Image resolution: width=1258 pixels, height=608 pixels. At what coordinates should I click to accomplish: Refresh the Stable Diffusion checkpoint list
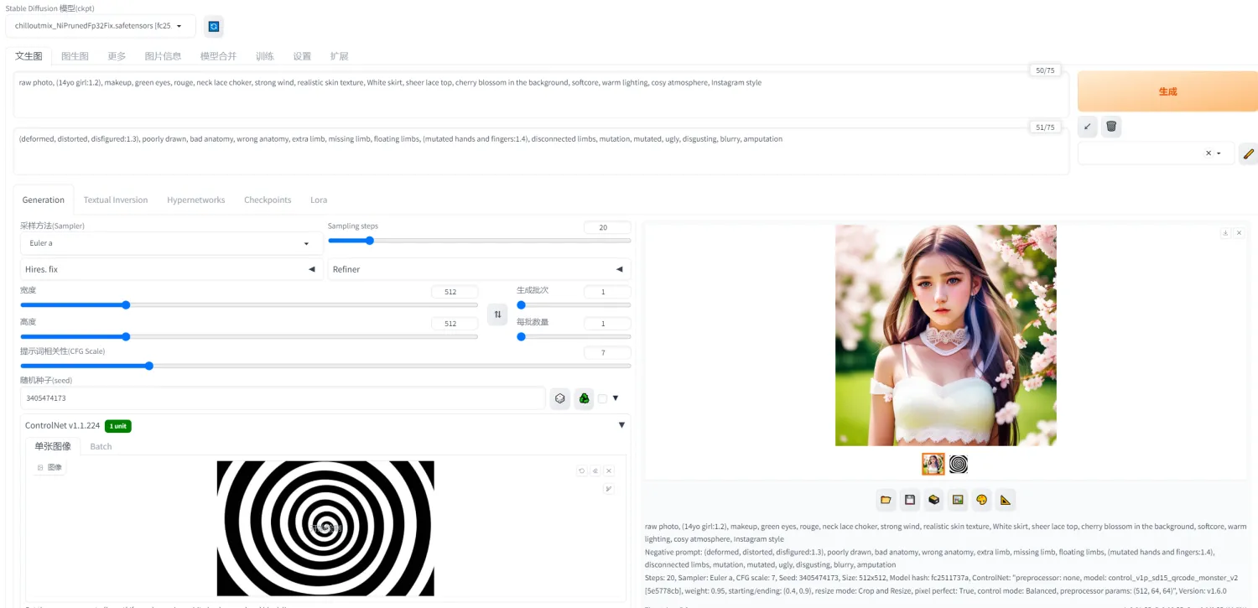[214, 26]
